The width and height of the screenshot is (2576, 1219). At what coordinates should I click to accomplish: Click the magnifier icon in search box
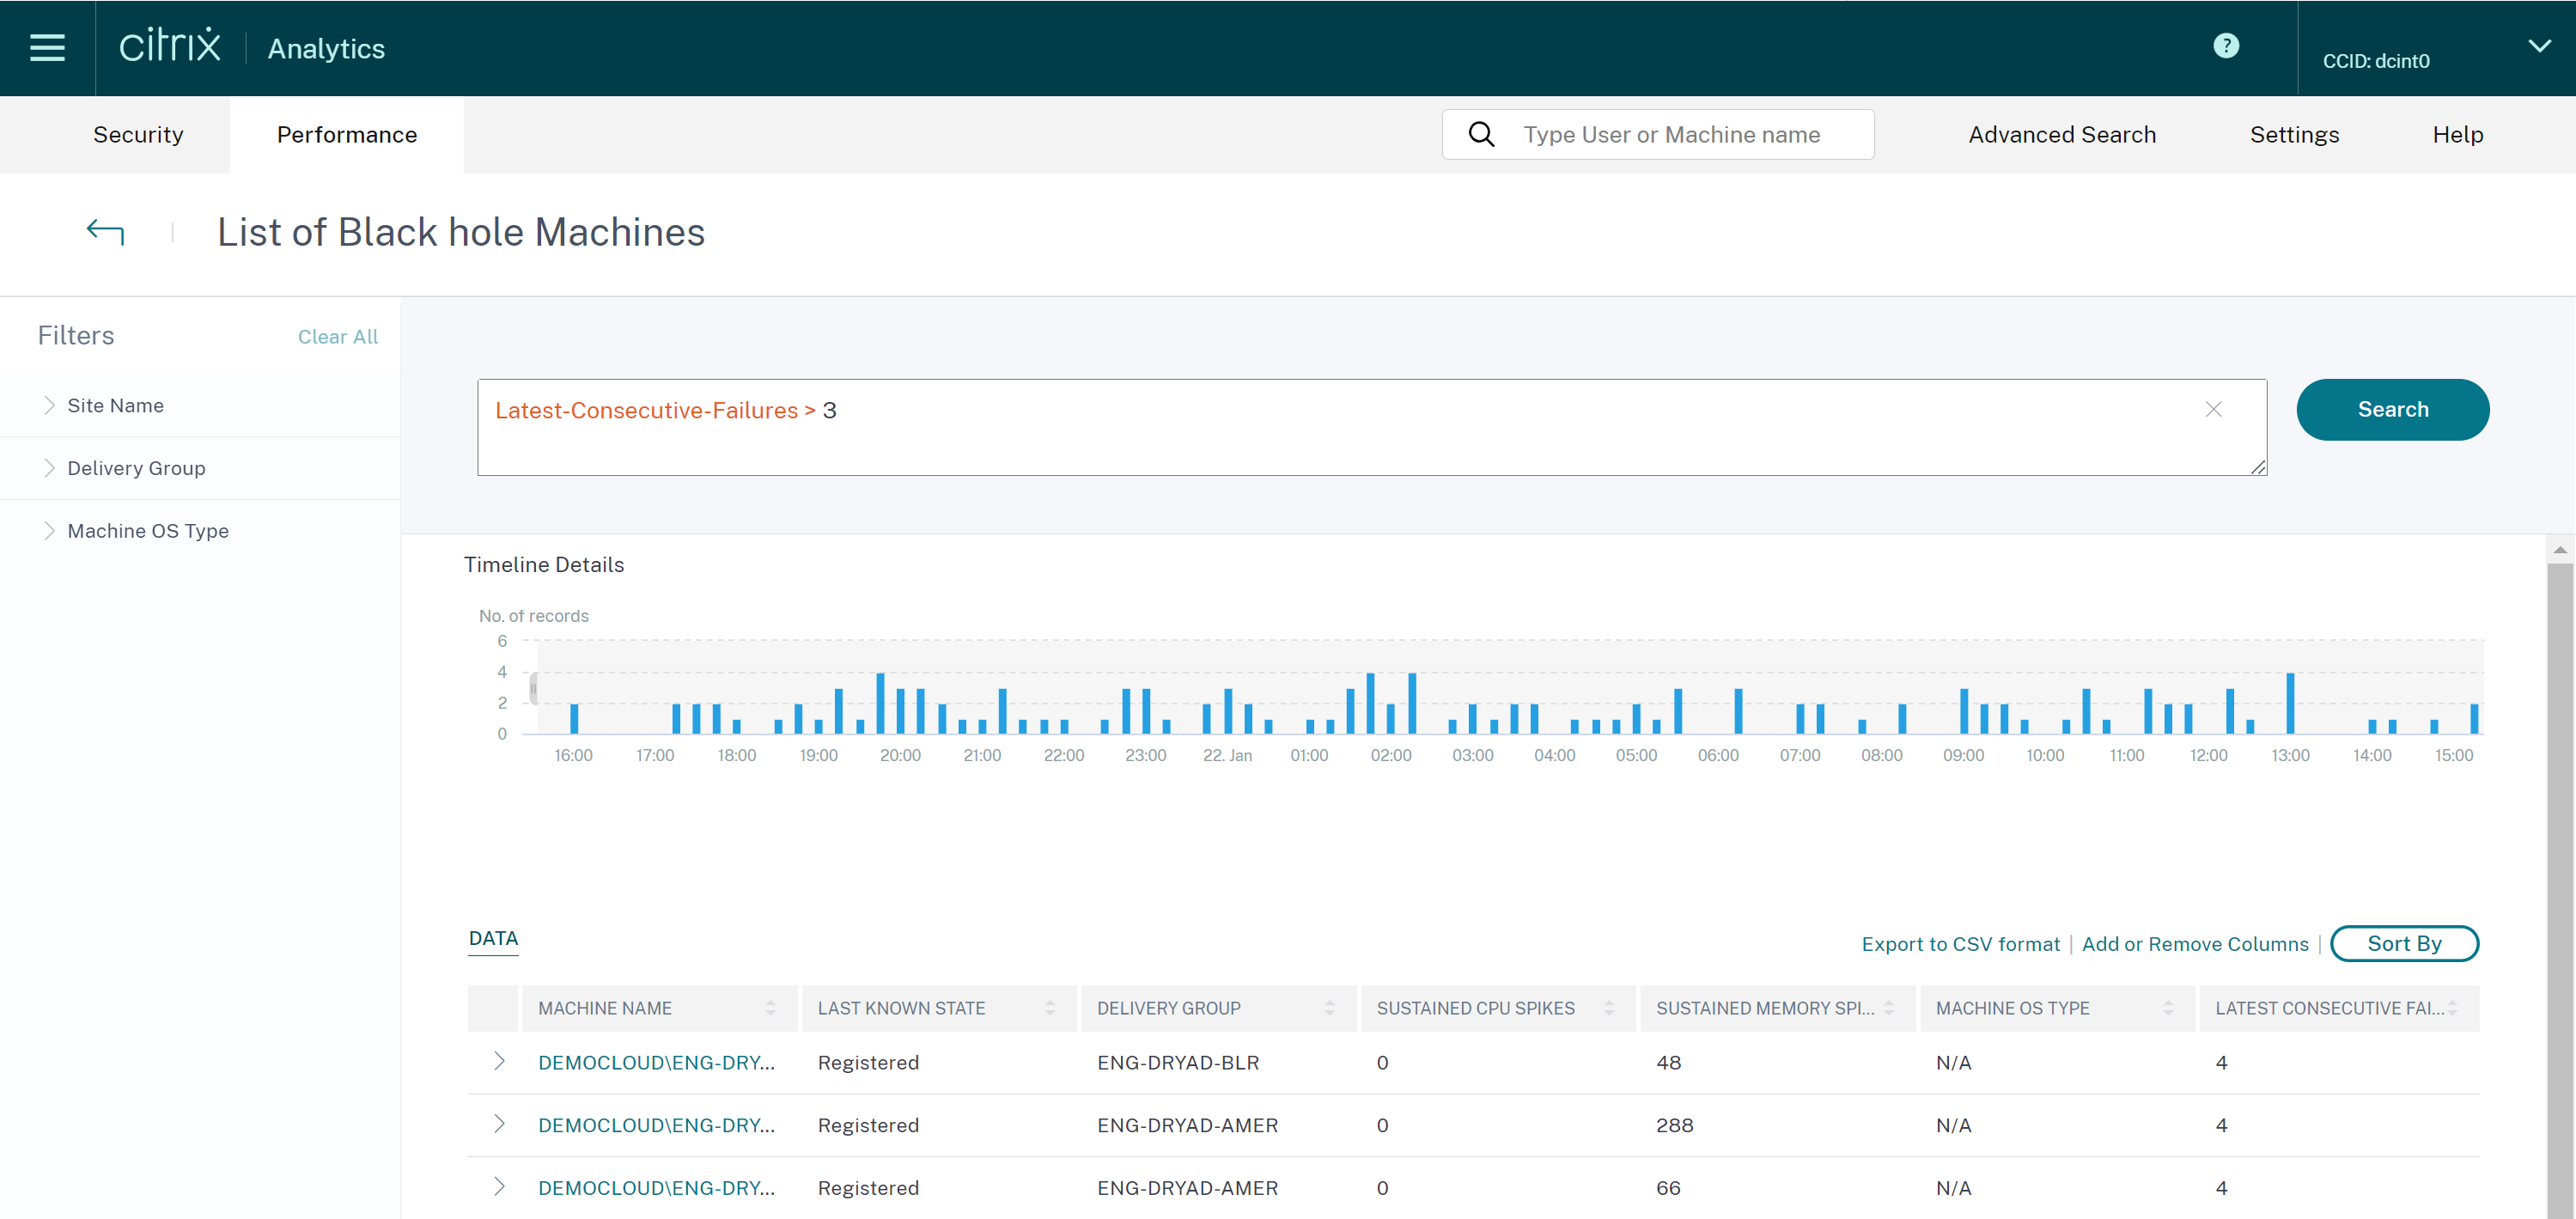(1481, 134)
